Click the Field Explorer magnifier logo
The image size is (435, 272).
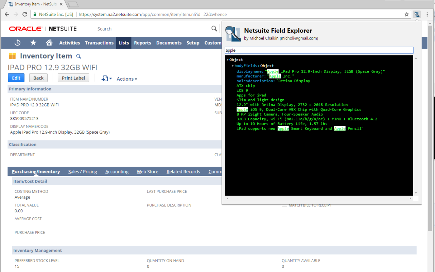233,34
